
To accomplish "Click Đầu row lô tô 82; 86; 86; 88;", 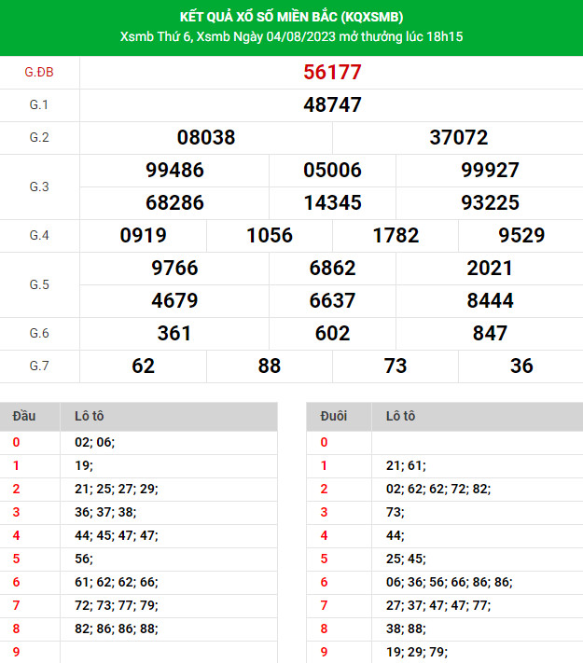I will (117, 628).
